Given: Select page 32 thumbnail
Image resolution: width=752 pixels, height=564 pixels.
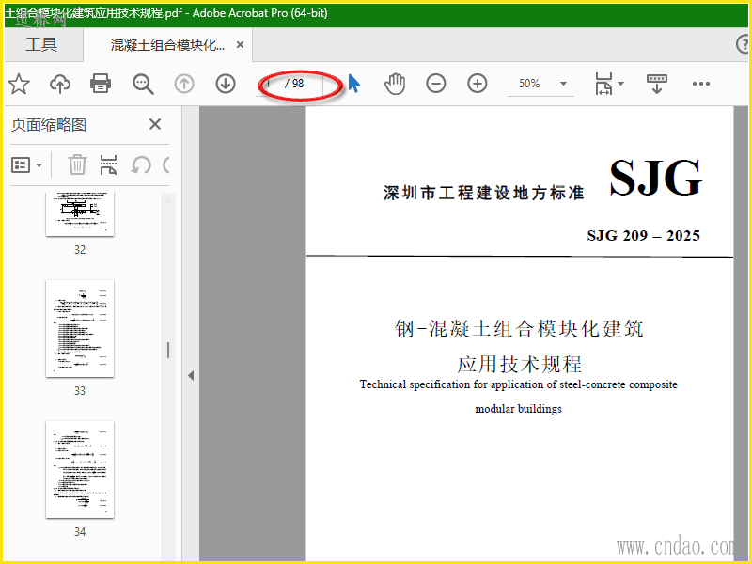Looking at the screenshot, I should pos(80,214).
